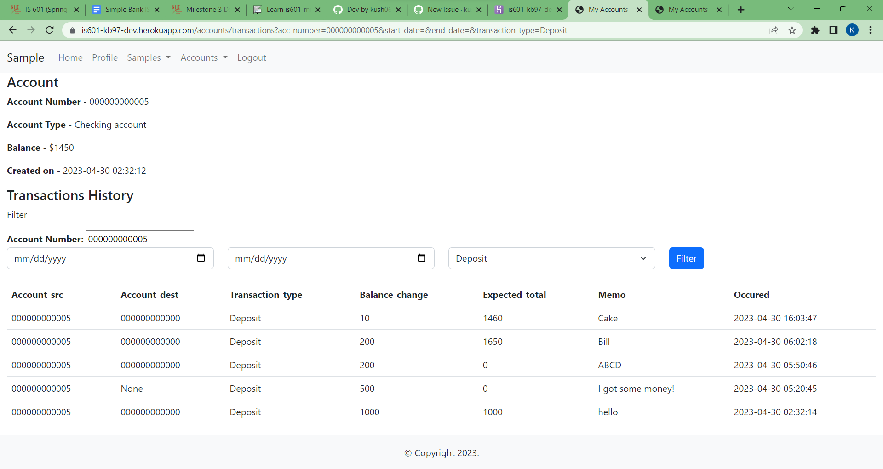Screen dimensions: 883x469
Task: Click the bookmark star icon
Action: pos(792,30)
